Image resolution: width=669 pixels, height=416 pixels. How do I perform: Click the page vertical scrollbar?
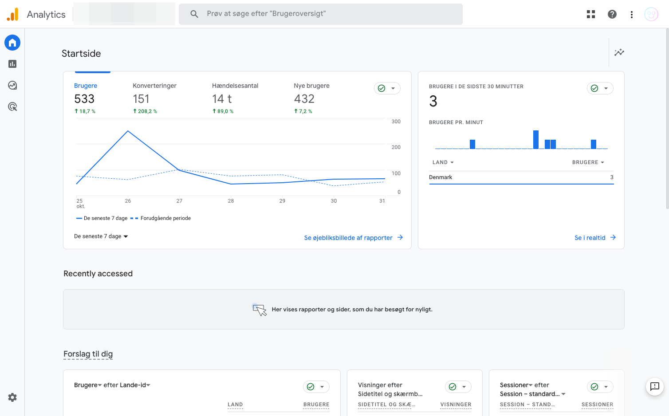pos(667,118)
